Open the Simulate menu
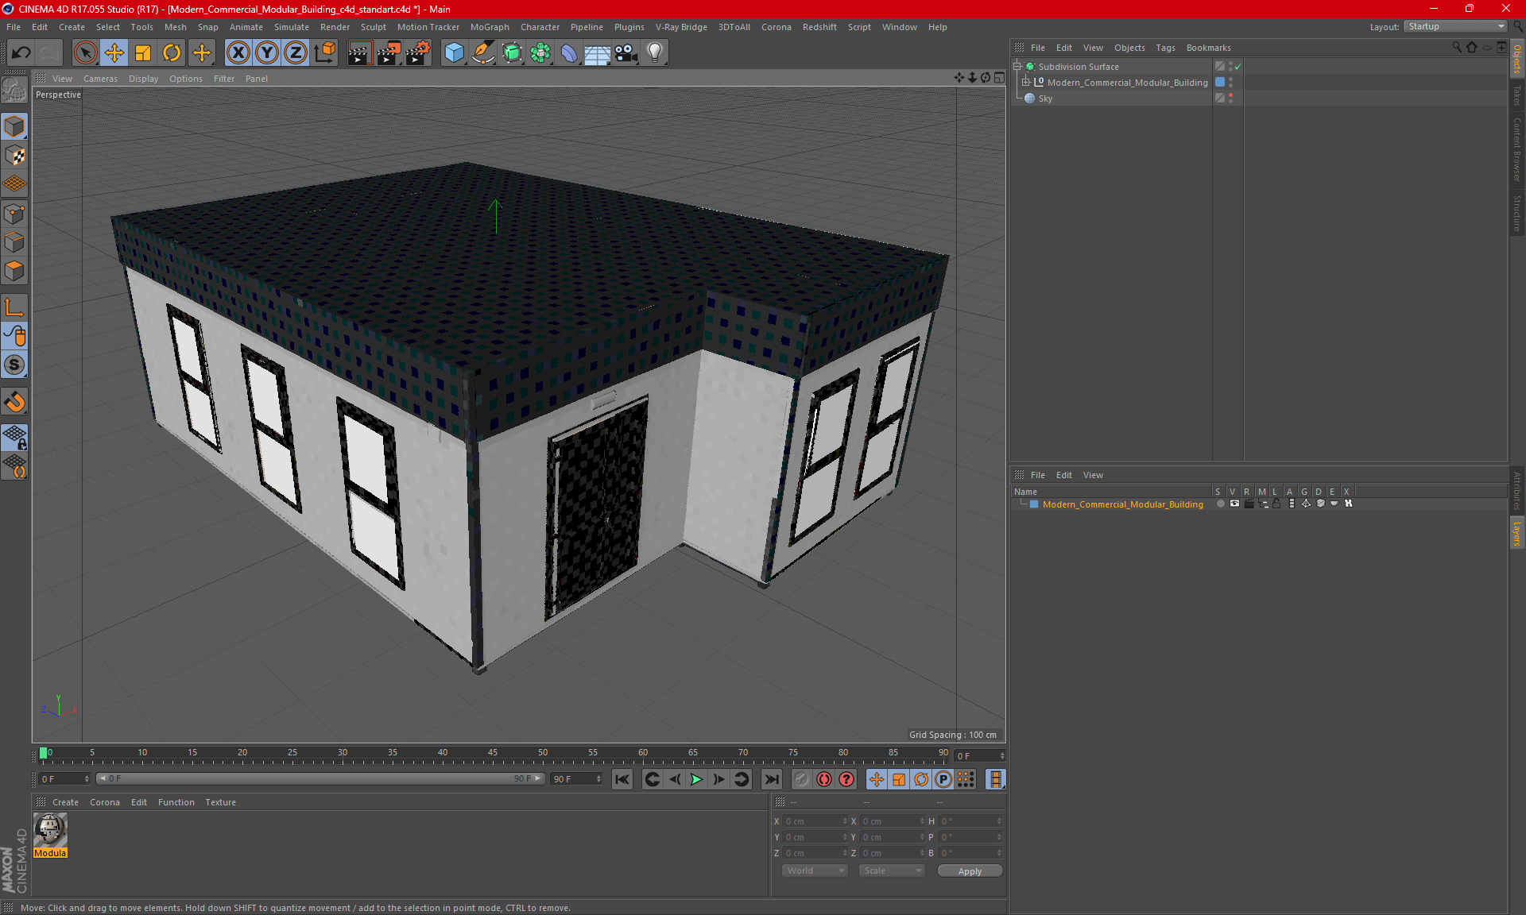This screenshot has width=1526, height=915. pyautogui.click(x=292, y=27)
